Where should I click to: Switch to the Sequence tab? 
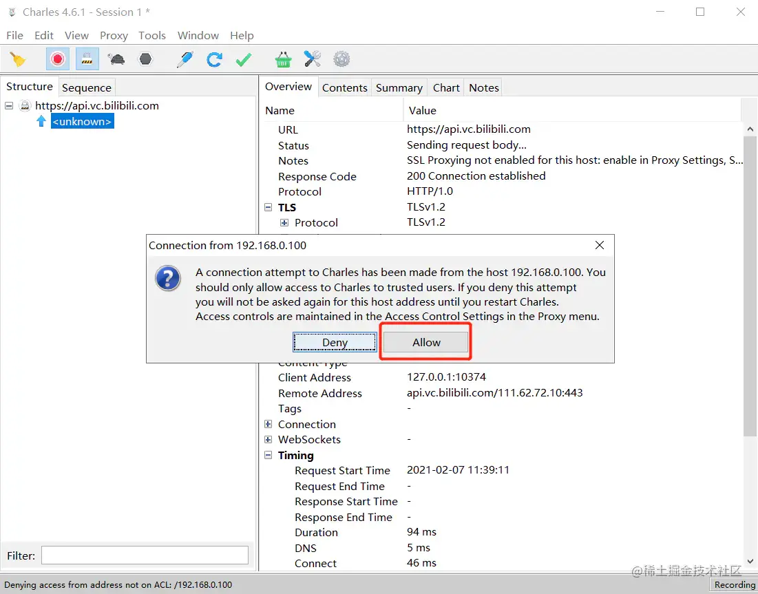coord(87,88)
